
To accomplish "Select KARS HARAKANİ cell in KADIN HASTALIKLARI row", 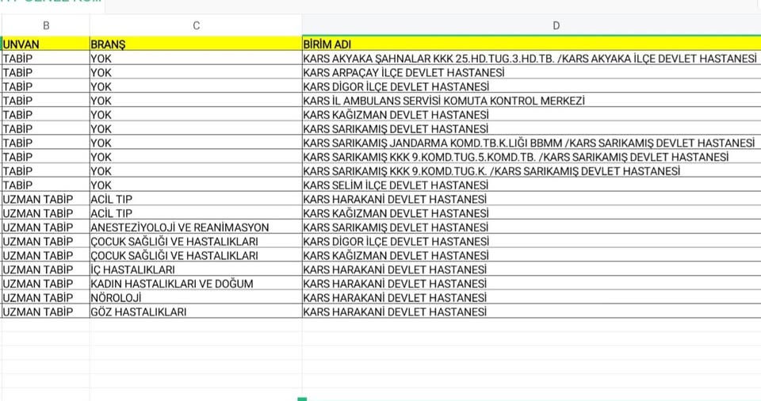I will [x=531, y=284].
